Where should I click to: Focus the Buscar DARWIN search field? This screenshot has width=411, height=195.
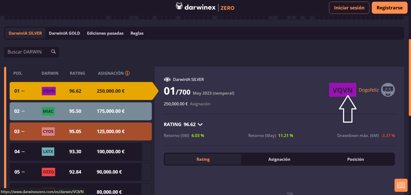pos(32,52)
